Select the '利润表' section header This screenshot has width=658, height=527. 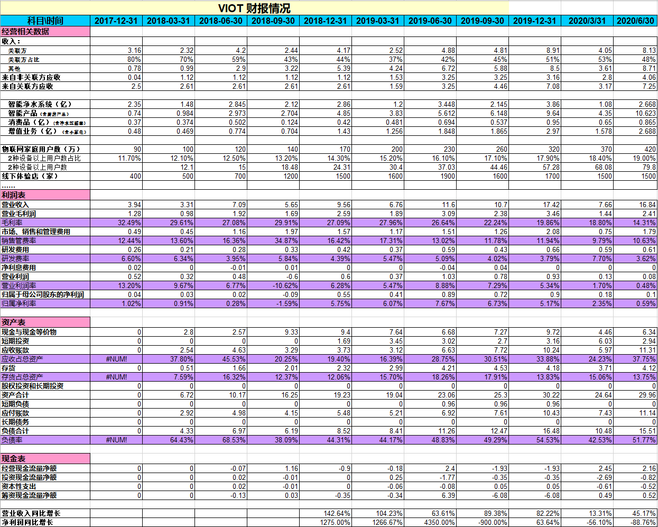(45, 195)
